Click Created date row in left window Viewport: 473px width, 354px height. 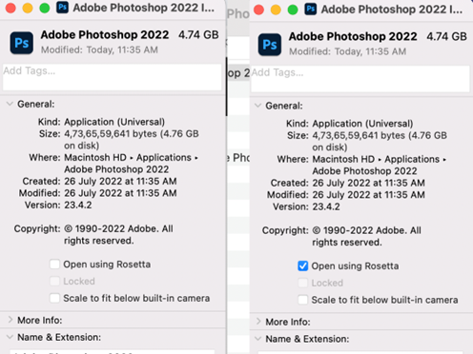pyautogui.click(x=99, y=181)
